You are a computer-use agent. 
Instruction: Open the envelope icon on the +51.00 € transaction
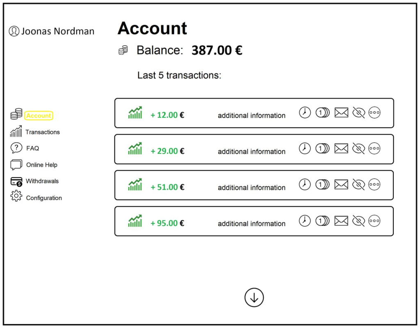341,184
